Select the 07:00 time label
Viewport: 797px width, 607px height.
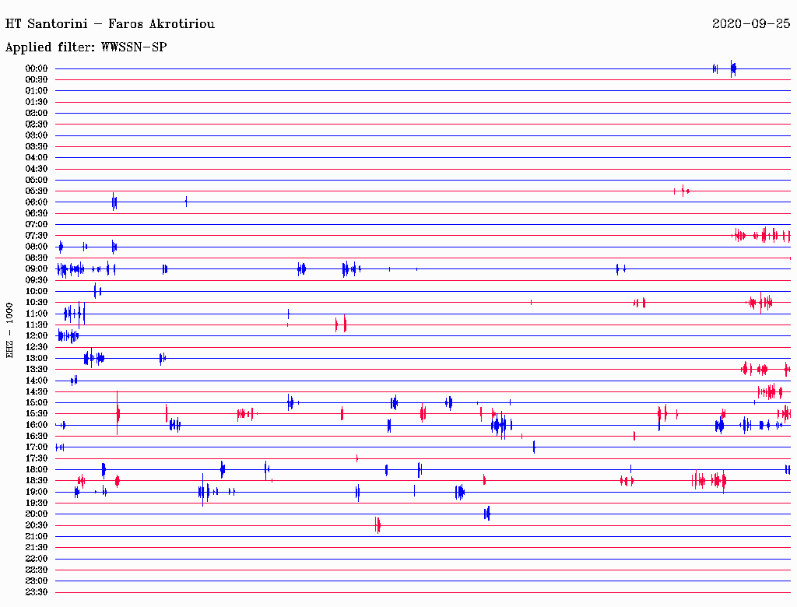[37, 225]
